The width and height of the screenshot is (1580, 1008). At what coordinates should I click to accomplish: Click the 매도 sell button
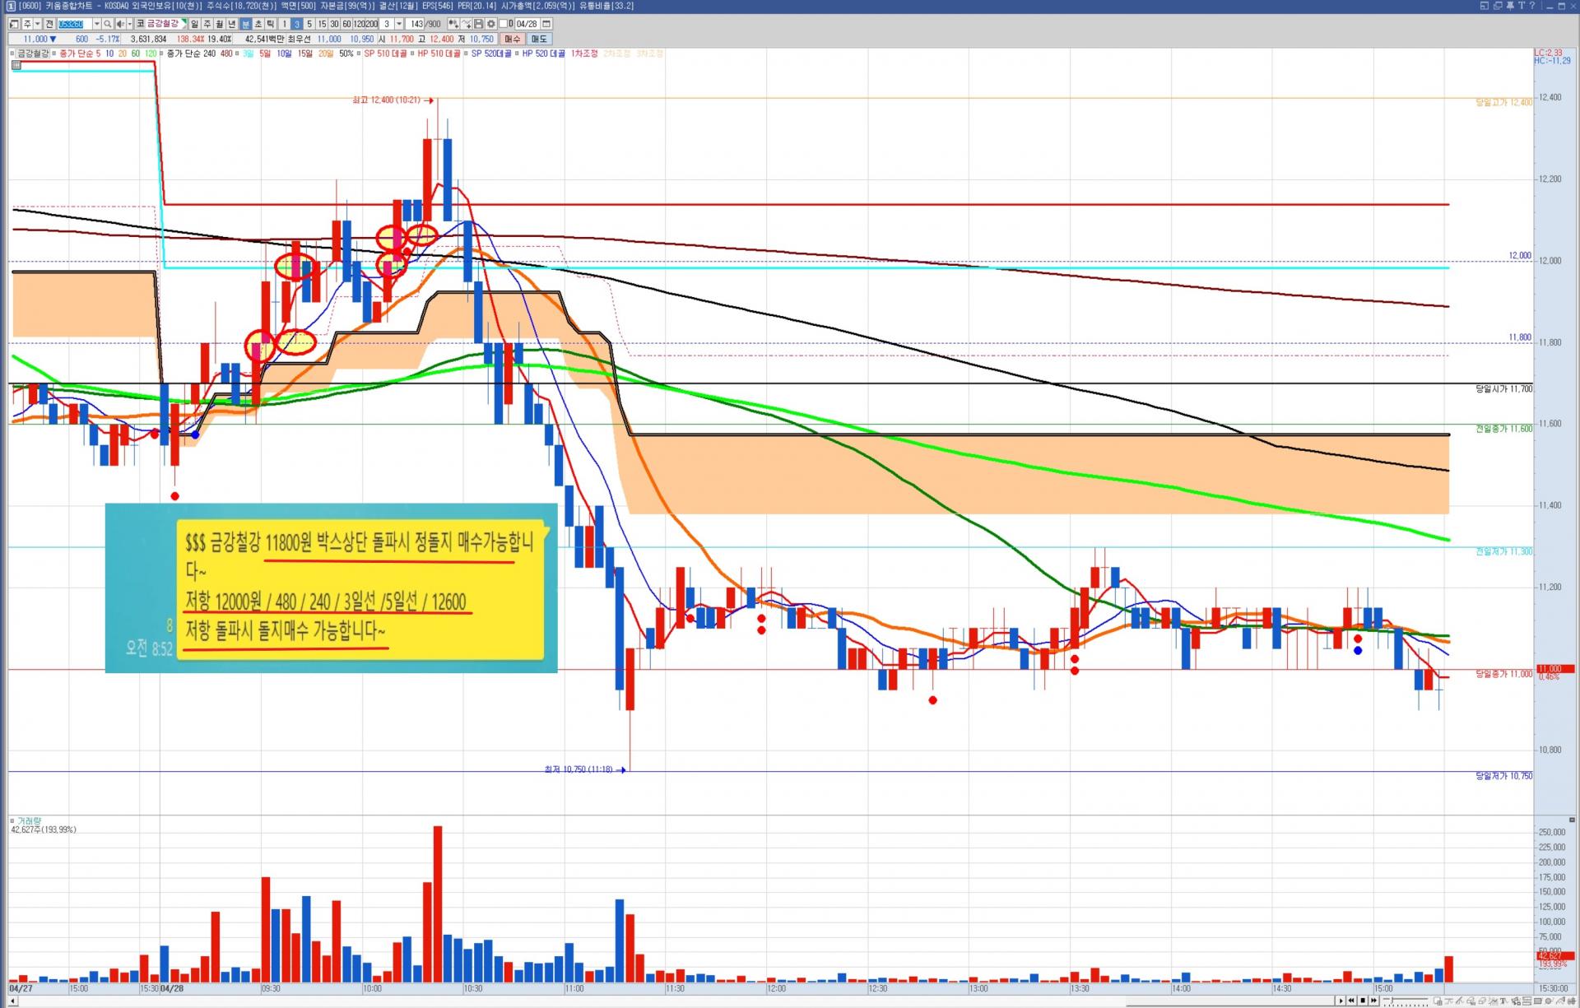(x=539, y=39)
